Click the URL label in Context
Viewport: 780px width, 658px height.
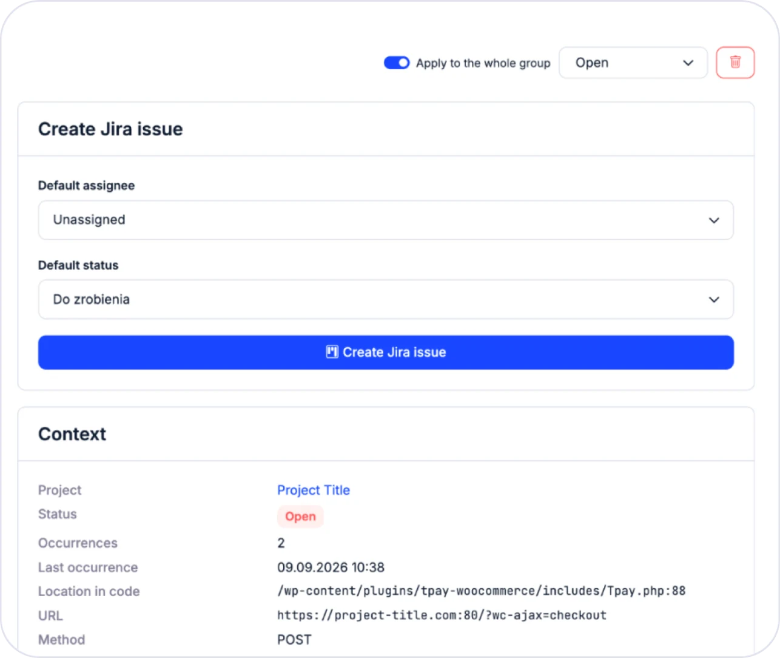[x=50, y=616]
